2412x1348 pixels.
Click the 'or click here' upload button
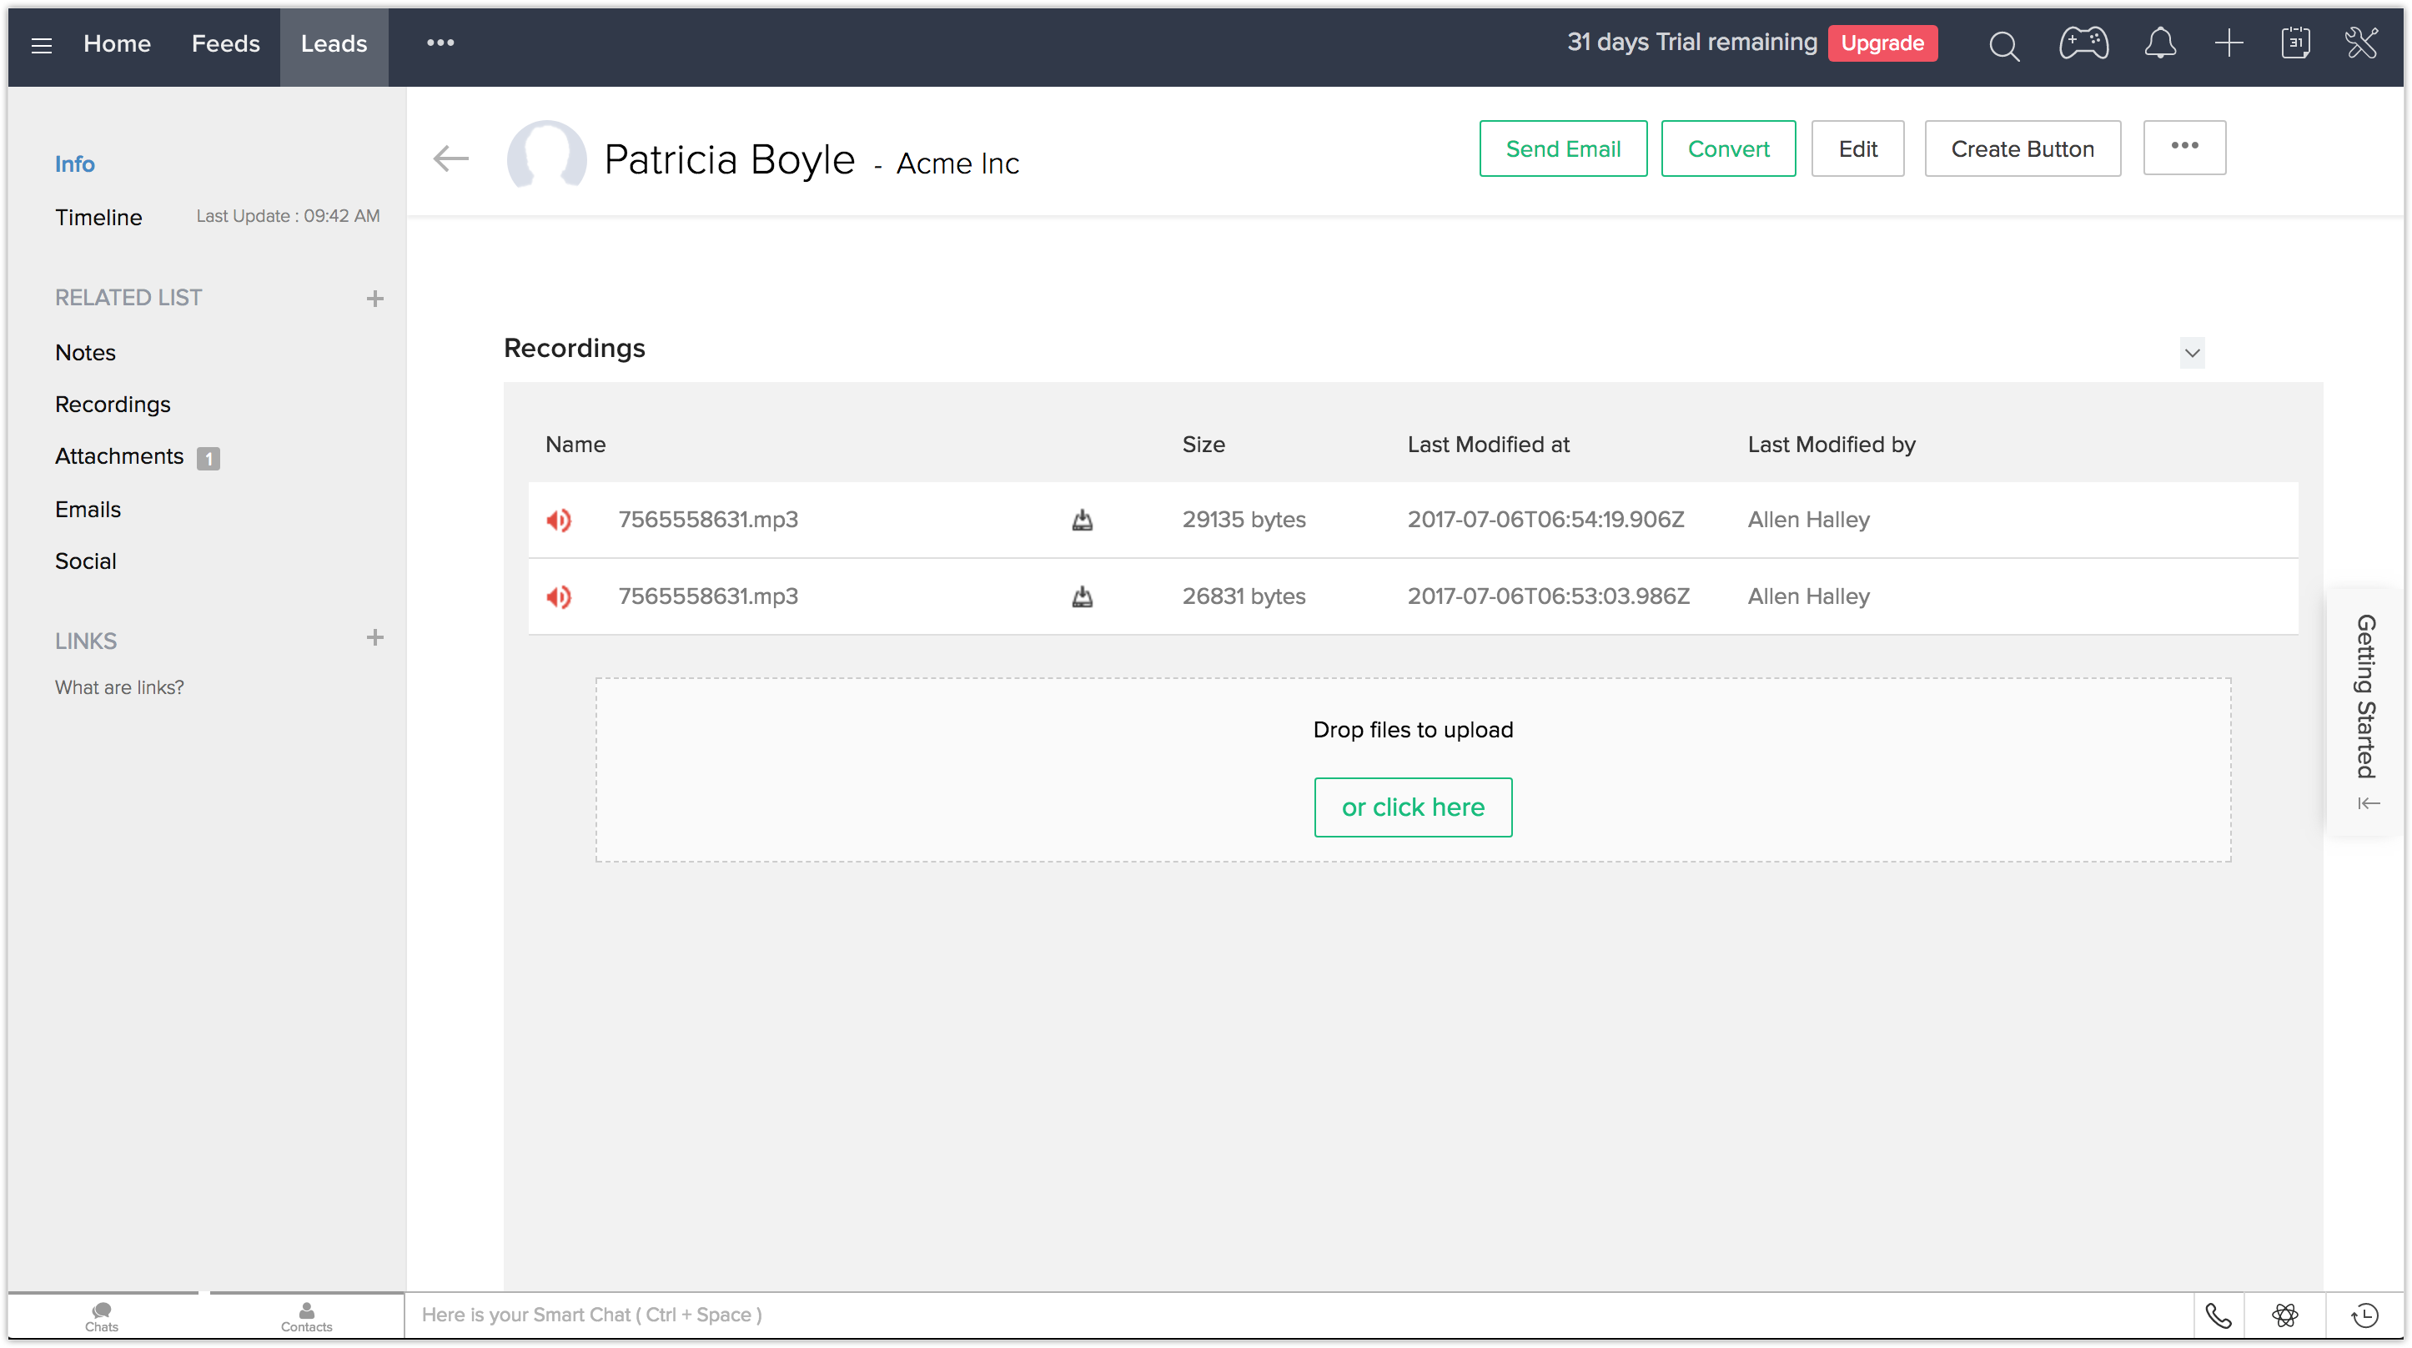[1412, 807]
